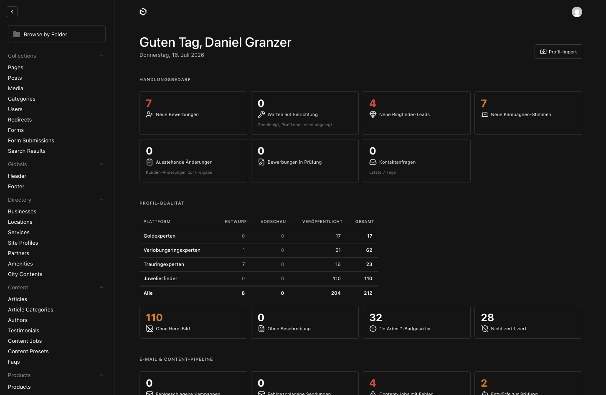Go to Authors in sidebar
Image resolution: width=606 pixels, height=395 pixels.
coord(18,320)
